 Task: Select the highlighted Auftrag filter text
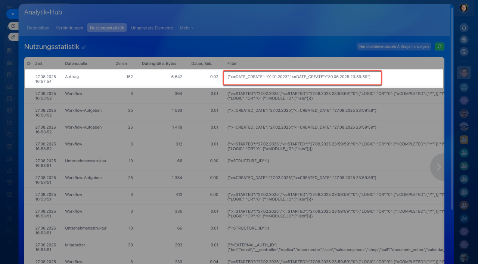299,77
